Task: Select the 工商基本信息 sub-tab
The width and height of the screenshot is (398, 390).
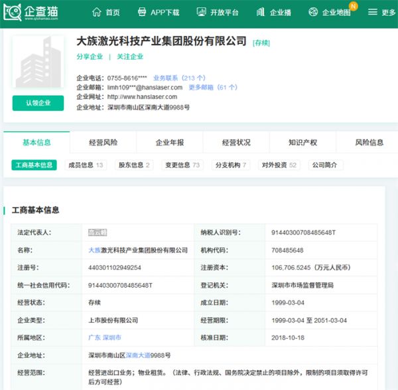Action: 34,165
